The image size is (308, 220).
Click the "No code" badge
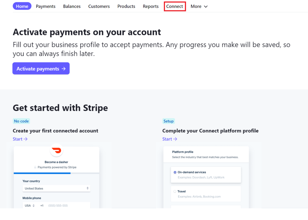(x=21, y=121)
